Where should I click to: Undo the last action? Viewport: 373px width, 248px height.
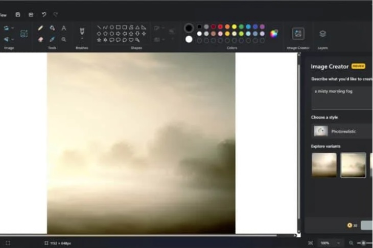(x=44, y=15)
